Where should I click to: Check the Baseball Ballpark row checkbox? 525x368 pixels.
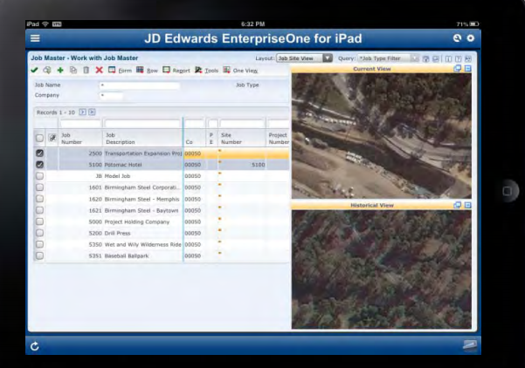(39, 256)
